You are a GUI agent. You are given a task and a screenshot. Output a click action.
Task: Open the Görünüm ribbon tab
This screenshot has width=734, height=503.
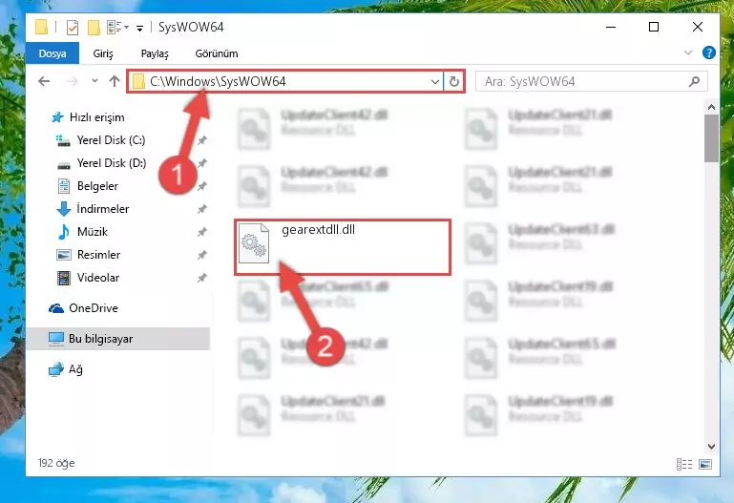point(217,53)
